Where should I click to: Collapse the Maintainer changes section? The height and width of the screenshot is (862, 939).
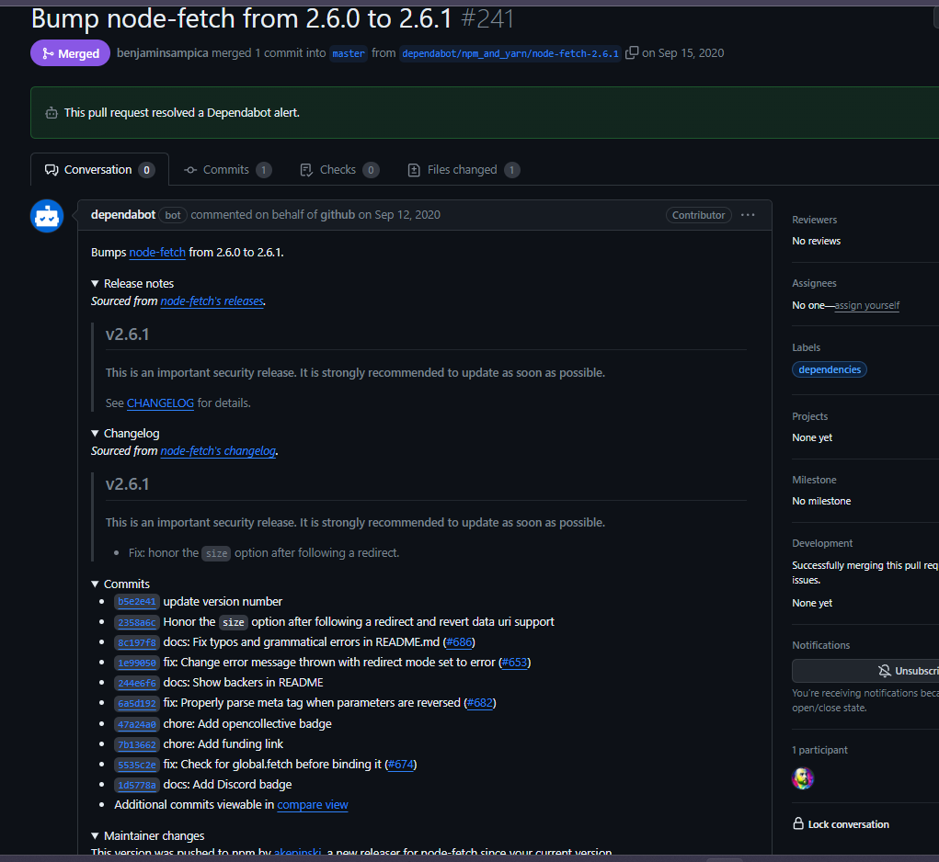pyautogui.click(x=148, y=835)
